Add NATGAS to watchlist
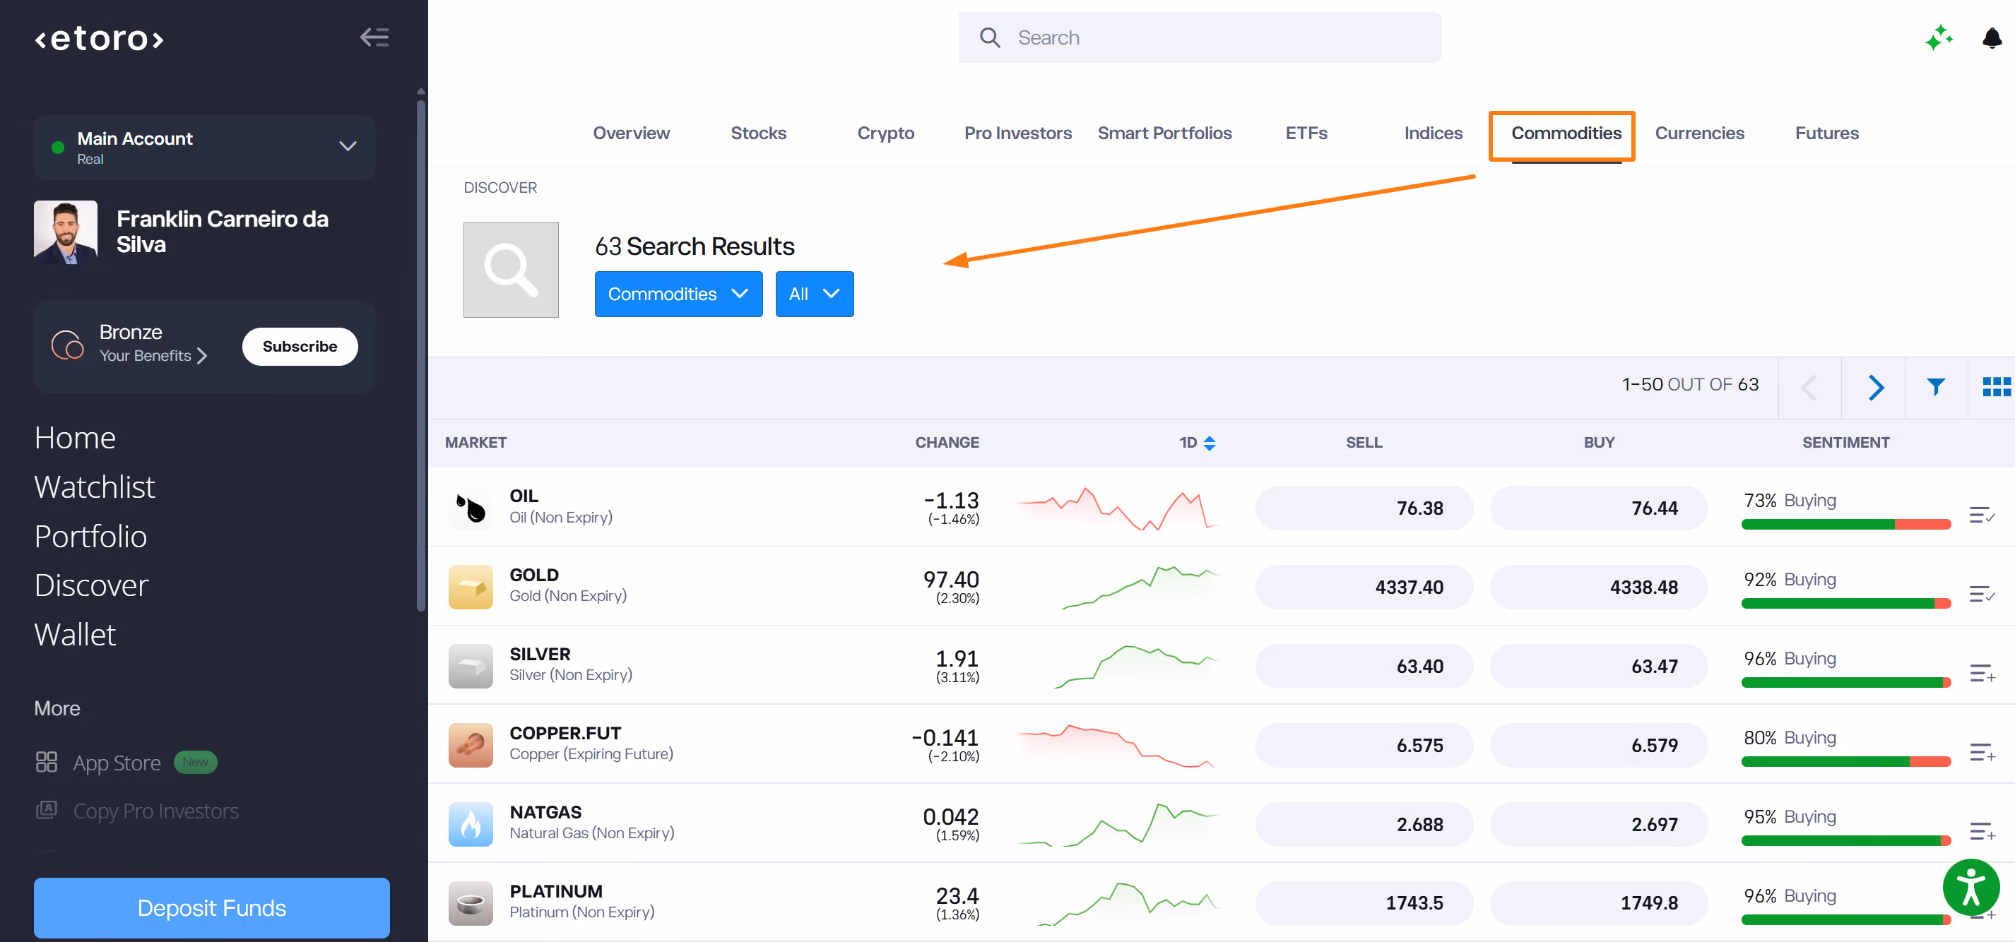Viewport: 2015px width, 942px height. click(x=1982, y=831)
